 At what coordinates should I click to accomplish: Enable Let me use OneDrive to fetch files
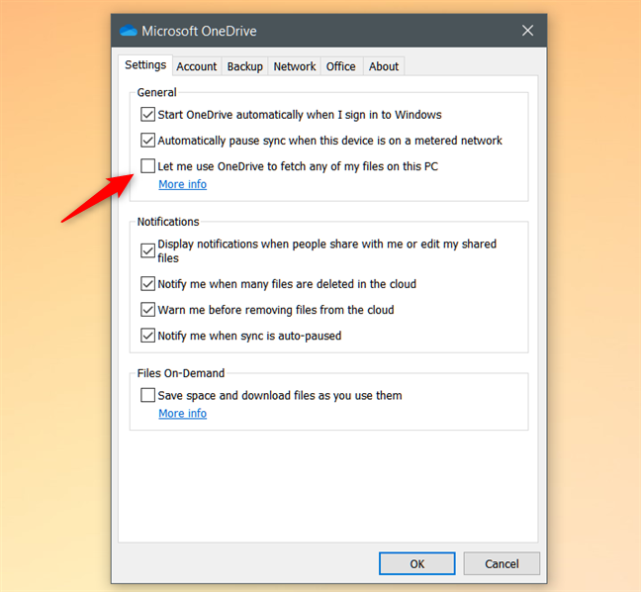pos(147,166)
